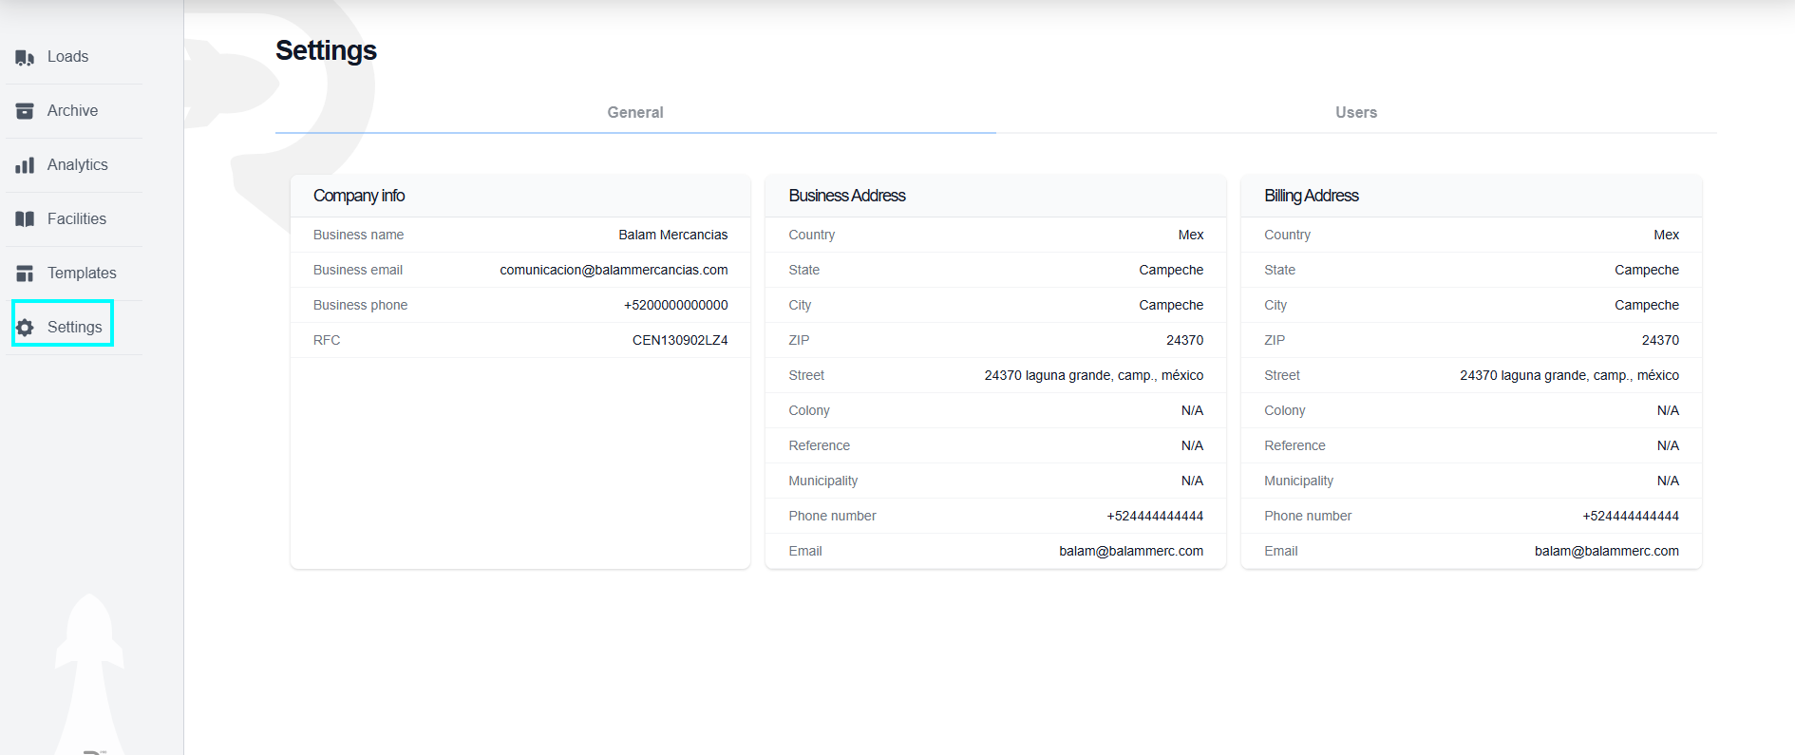Switch to the General tab

[x=635, y=112]
